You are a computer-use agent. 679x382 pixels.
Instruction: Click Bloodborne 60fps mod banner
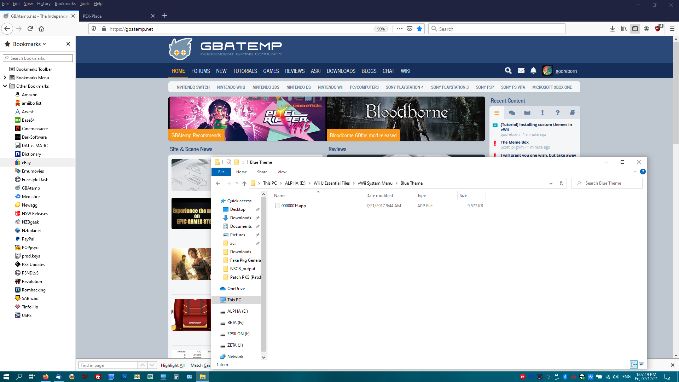[x=406, y=118]
